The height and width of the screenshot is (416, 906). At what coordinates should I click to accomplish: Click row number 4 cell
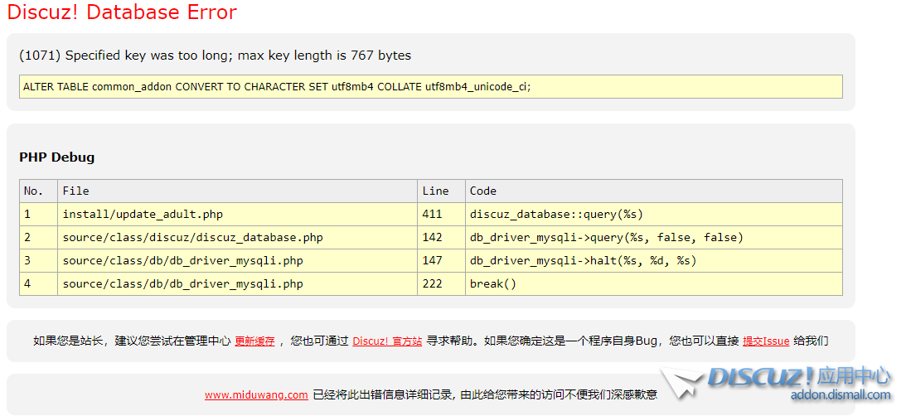tap(39, 283)
